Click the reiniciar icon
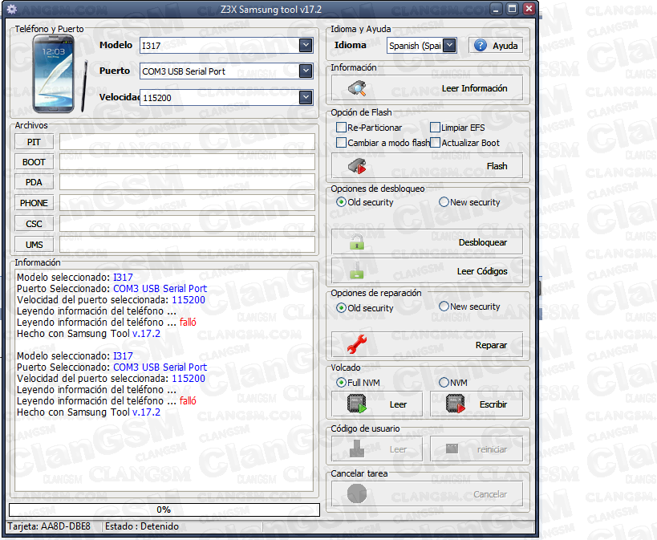This screenshot has width=657, height=540. (x=452, y=449)
